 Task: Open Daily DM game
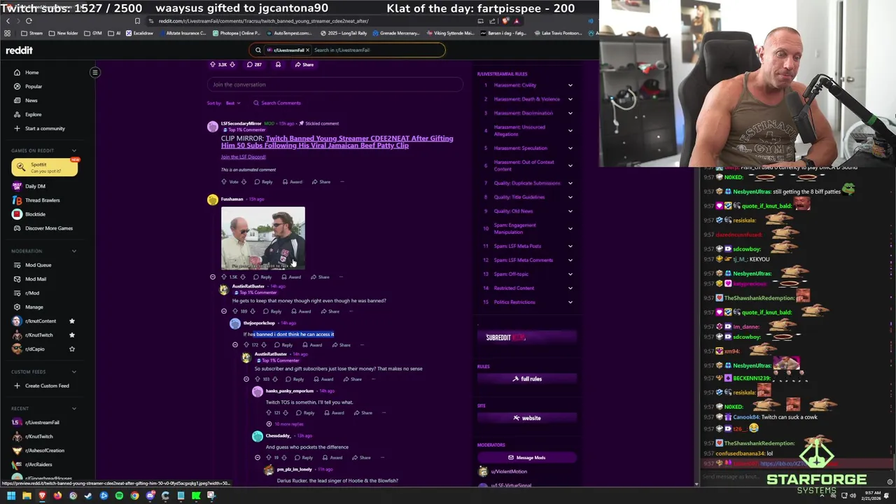(35, 186)
